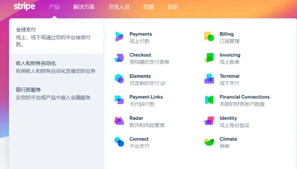This screenshot has height=169, width=297.
Task: Open the Payments link
Action: point(141,34)
